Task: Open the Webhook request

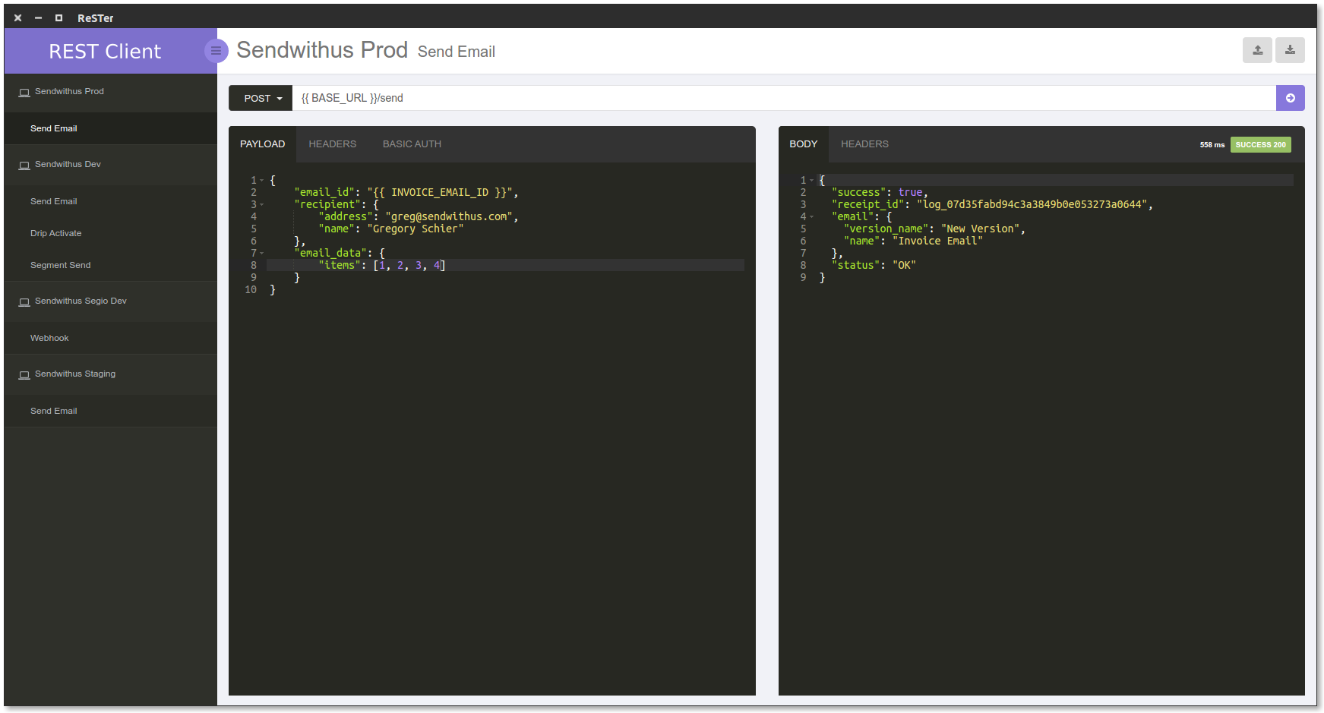Action: (111, 338)
